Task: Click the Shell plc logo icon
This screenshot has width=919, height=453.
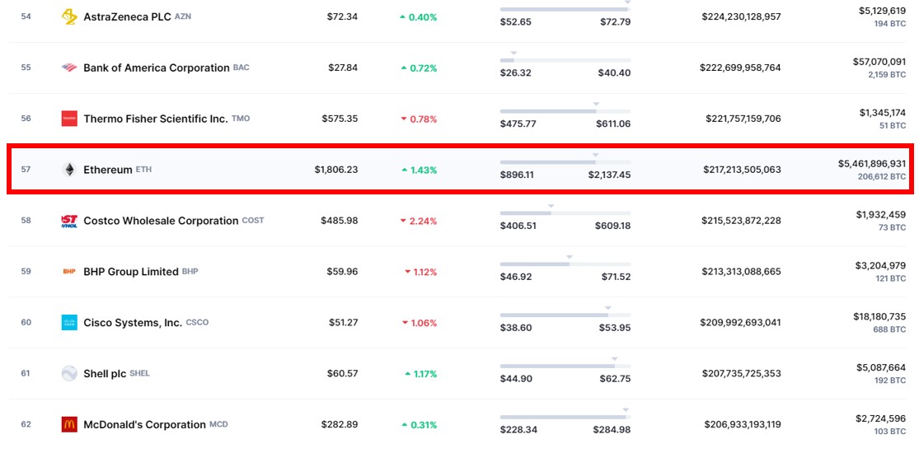Action: tap(69, 374)
